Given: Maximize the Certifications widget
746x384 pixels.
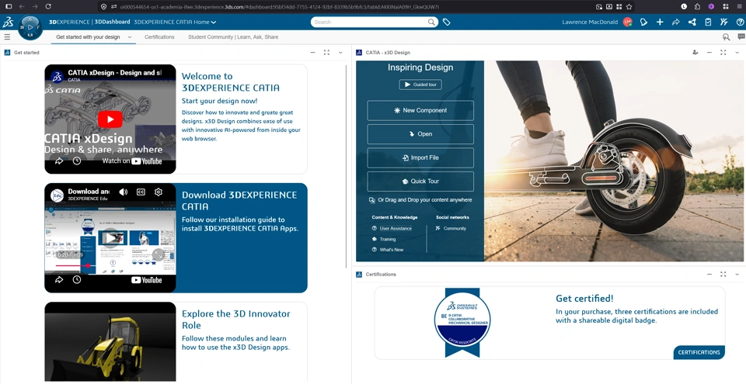Looking at the screenshot, I should 723,274.
